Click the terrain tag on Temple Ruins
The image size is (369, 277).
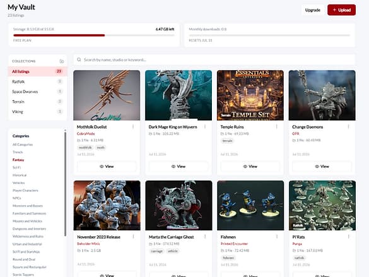tap(227, 141)
